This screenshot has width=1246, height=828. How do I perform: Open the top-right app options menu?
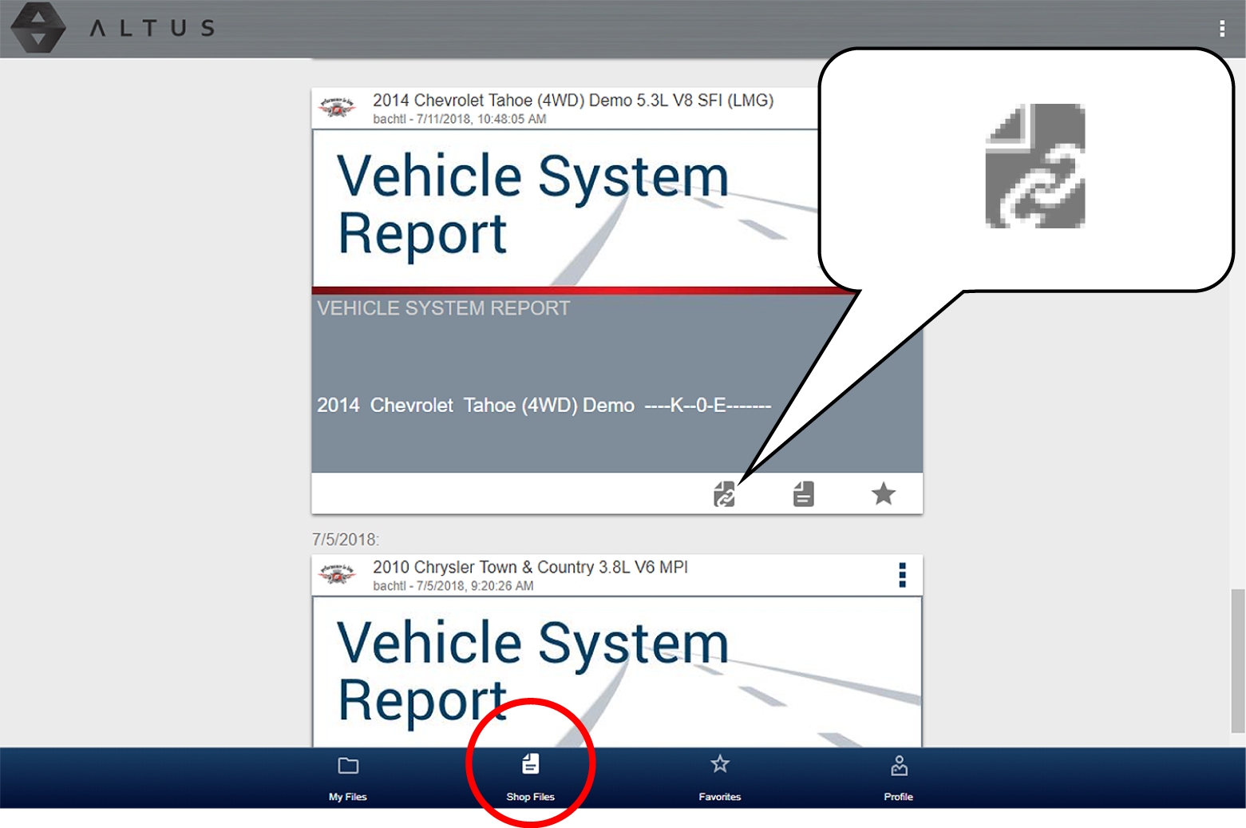coord(1221,29)
